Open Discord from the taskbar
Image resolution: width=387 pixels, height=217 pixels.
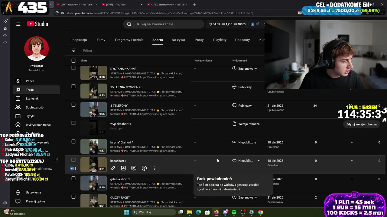(225, 212)
